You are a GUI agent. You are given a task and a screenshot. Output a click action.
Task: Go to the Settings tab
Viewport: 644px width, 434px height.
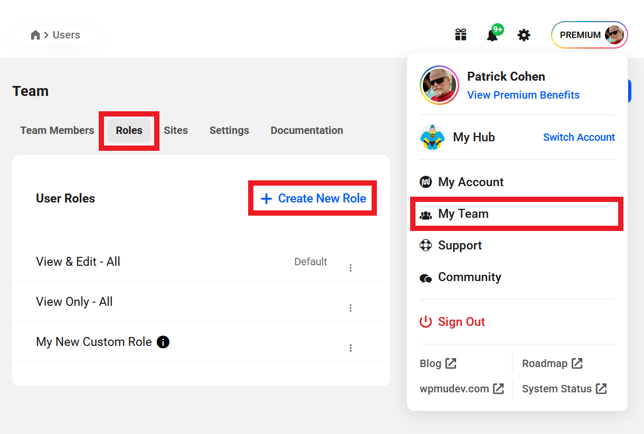click(x=229, y=130)
